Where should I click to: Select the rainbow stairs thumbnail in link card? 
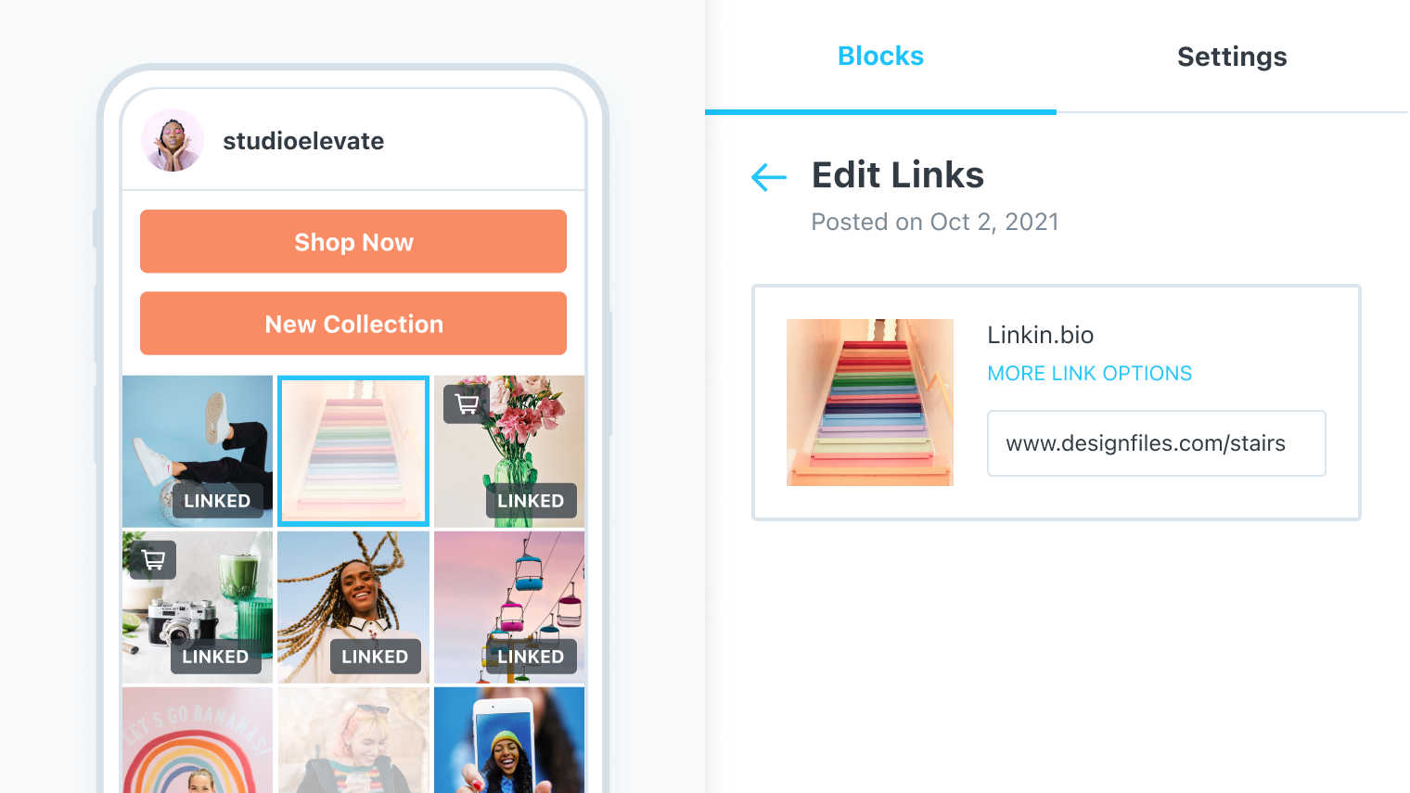click(870, 403)
